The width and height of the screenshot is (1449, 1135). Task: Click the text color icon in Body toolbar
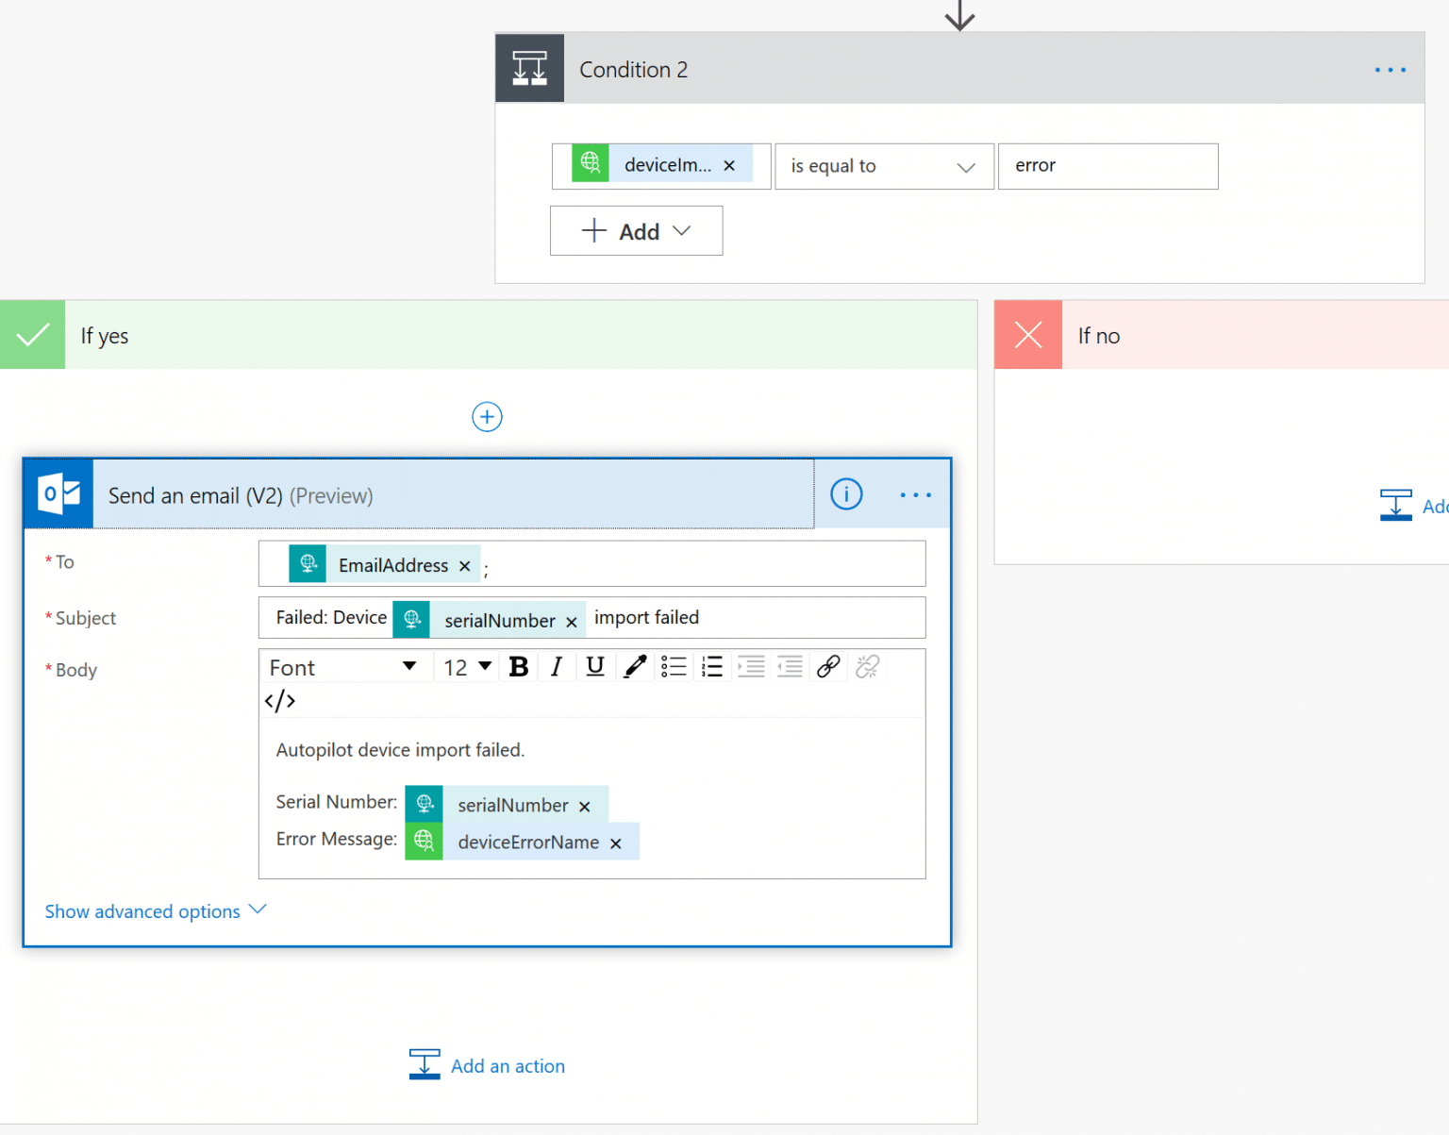coord(634,666)
